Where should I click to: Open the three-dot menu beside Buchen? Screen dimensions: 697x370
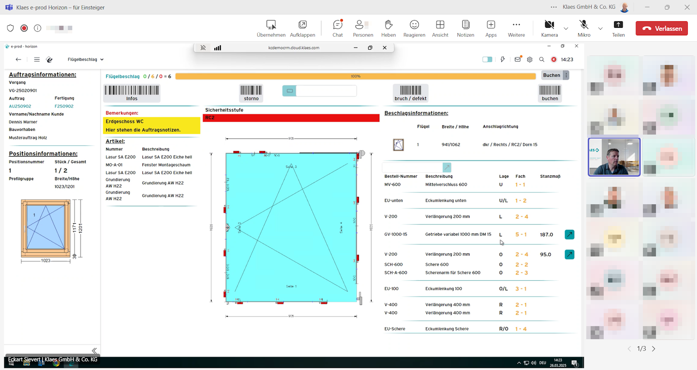[566, 75]
